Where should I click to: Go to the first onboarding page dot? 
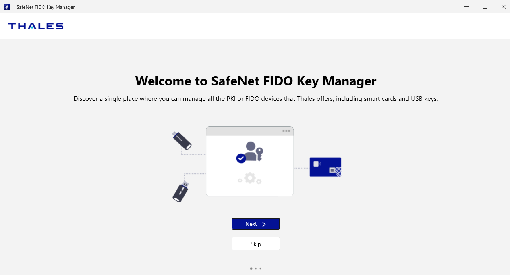pos(251,268)
